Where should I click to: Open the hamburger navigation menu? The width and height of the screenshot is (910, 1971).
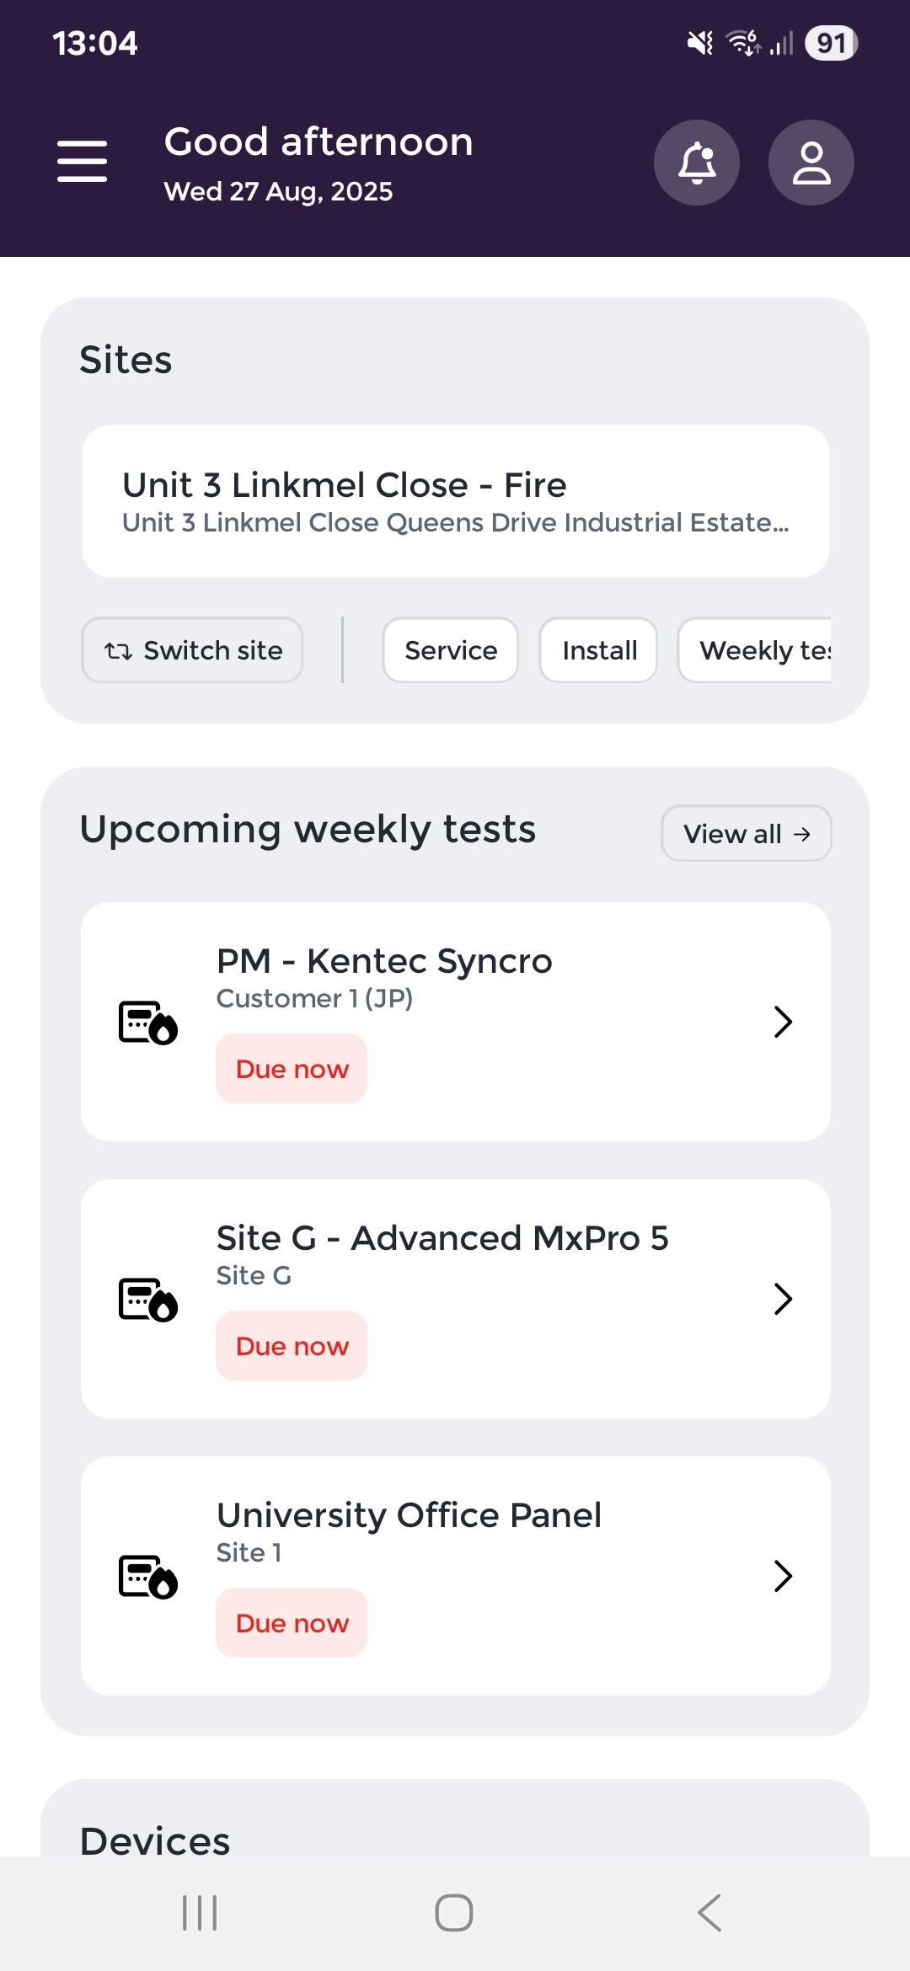(82, 161)
